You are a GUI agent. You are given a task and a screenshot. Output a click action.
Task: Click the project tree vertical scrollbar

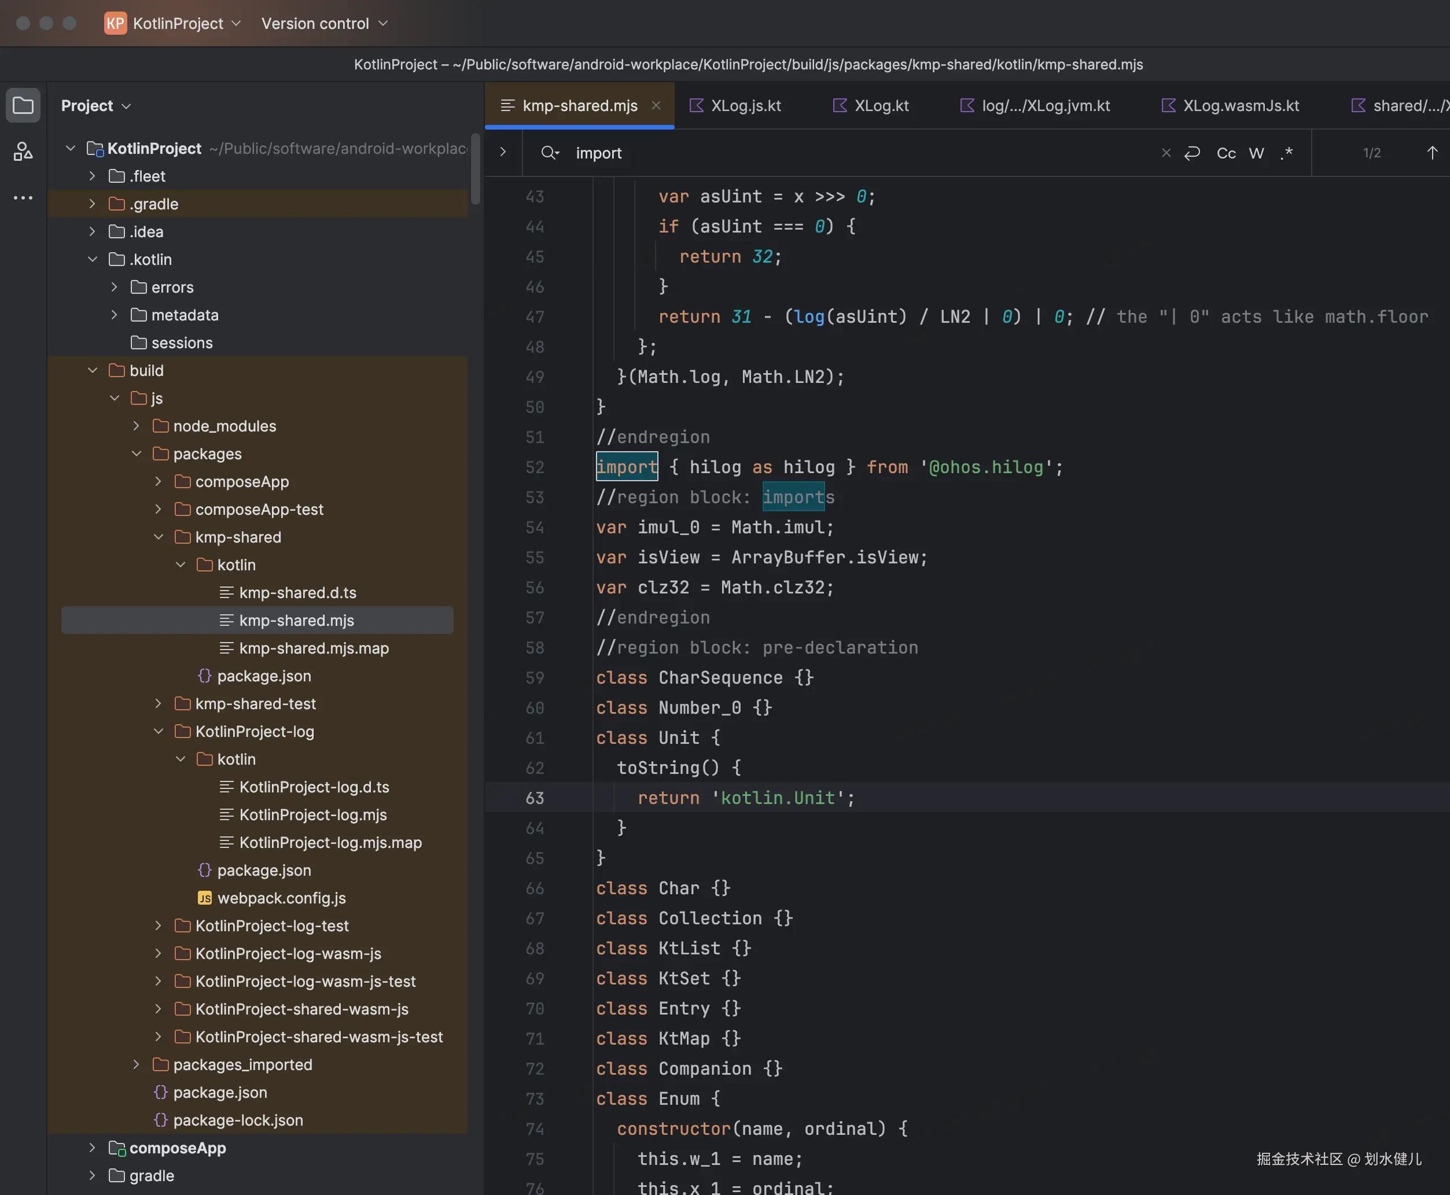(x=475, y=169)
